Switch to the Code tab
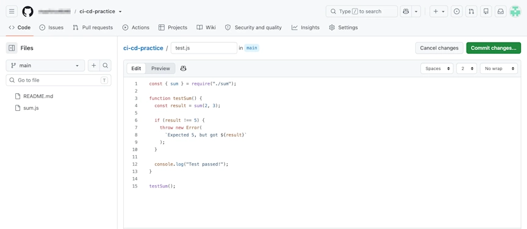 [x=20, y=27]
